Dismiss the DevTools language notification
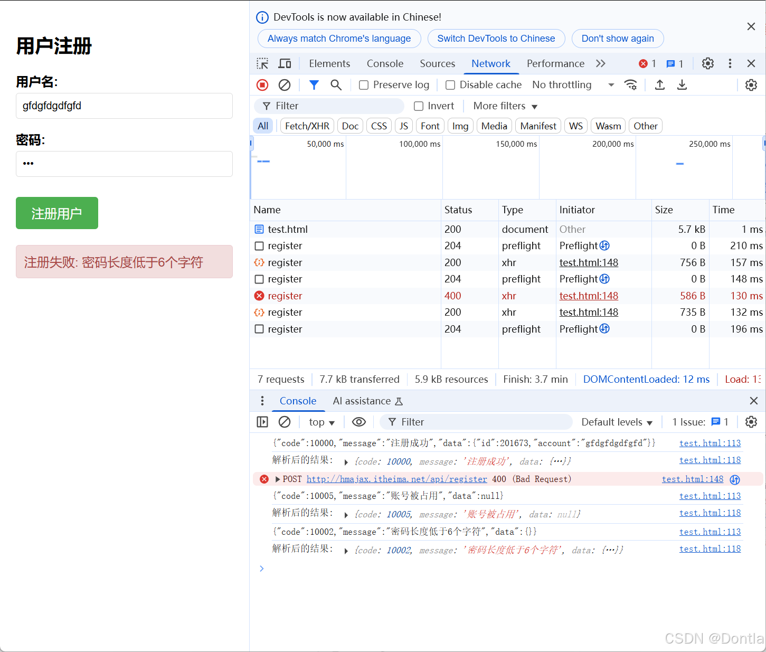This screenshot has height=652, width=766. pos(751,26)
